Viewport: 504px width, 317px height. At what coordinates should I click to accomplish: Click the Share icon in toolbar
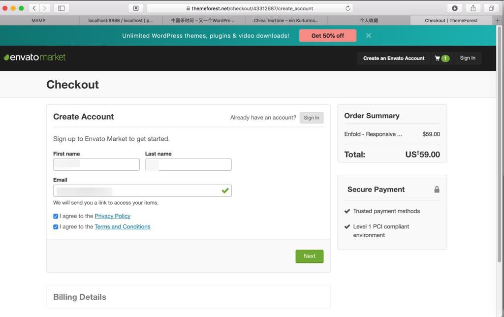click(x=473, y=8)
